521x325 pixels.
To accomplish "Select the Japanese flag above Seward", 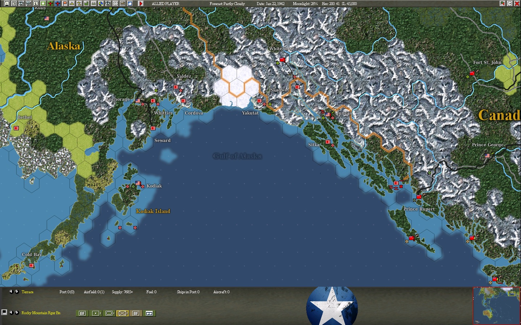I will (153, 128).
